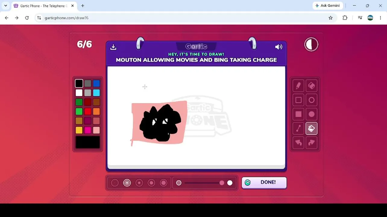Screen dimensions: 387x217
Task: Pick the ochre gold color swatch
Action: pyautogui.click(x=79, y=121)
